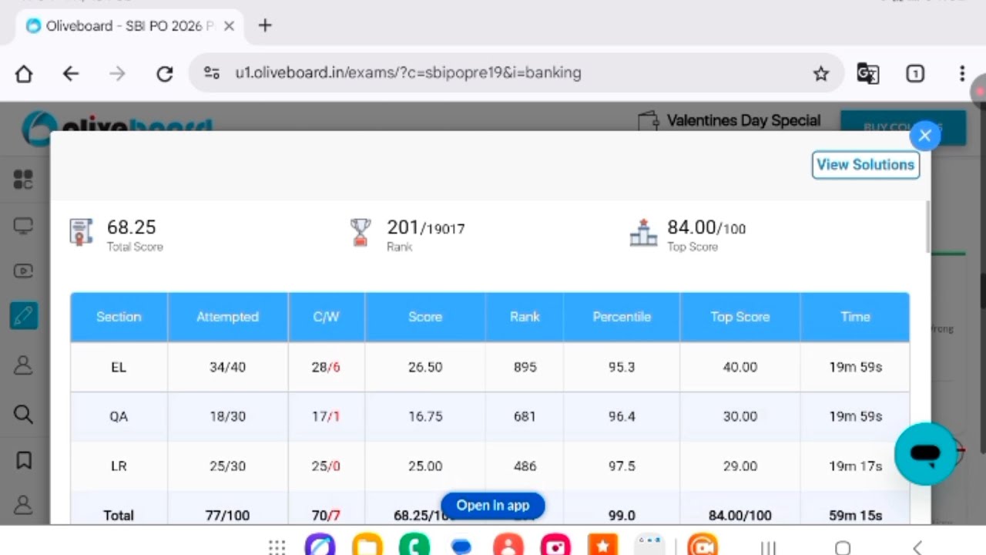The height and width of the screenshot is (555, 986).
Task: Tap the Android recent apps button
Action: tap(768, 547)
